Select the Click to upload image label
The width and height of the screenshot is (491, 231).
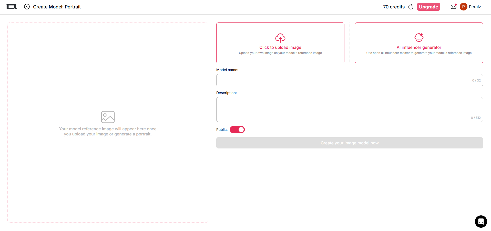pos(280,48)
